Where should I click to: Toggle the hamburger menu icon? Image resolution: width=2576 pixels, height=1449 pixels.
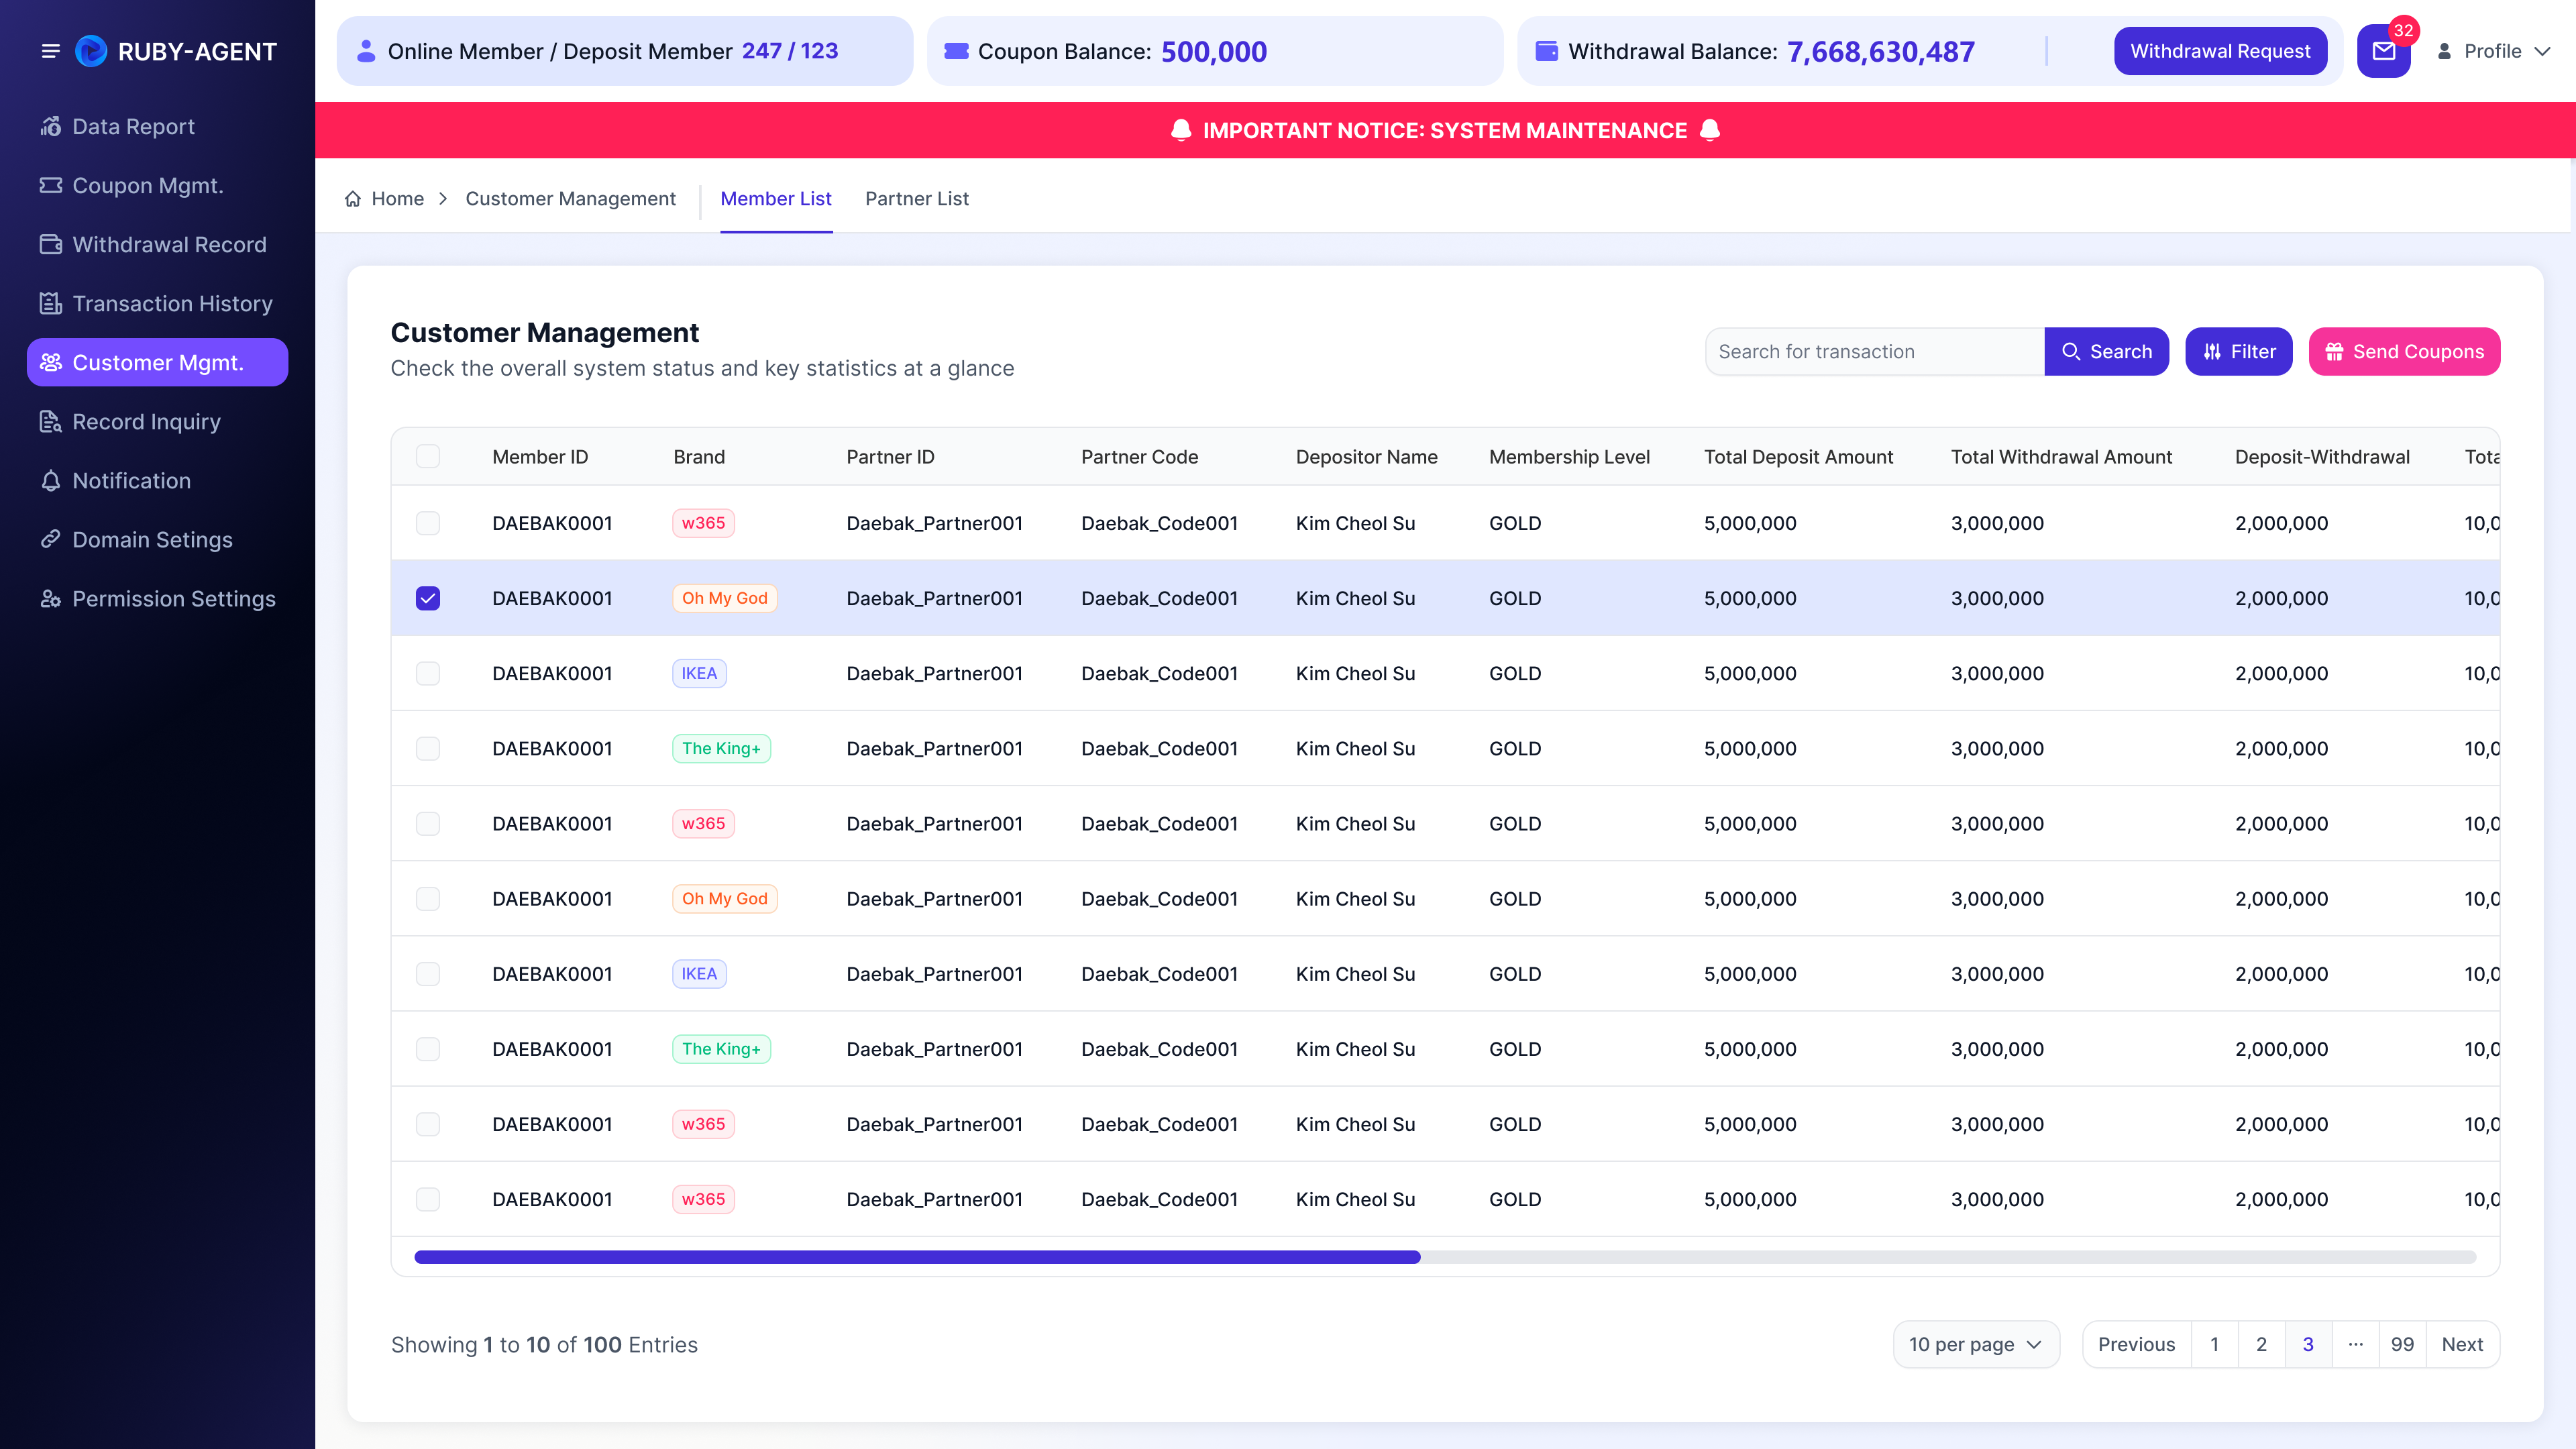tap(50, 51)
